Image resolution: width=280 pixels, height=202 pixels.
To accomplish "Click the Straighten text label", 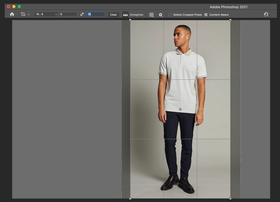I will coord(136,15).
